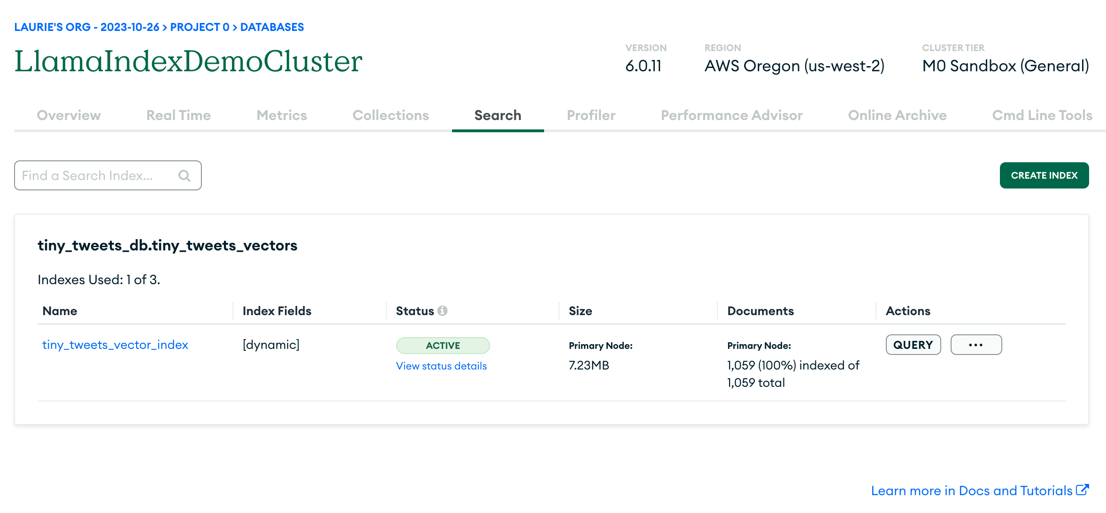1106x513 pixels.
Task: Go to Databases breadcrumb link
Action: point(272,27)
